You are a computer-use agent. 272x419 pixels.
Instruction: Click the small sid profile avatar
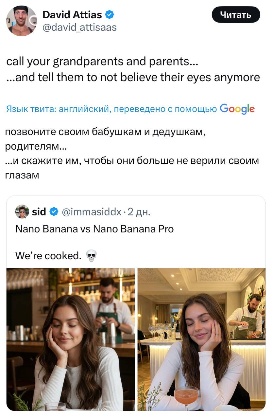click(22, 212)
